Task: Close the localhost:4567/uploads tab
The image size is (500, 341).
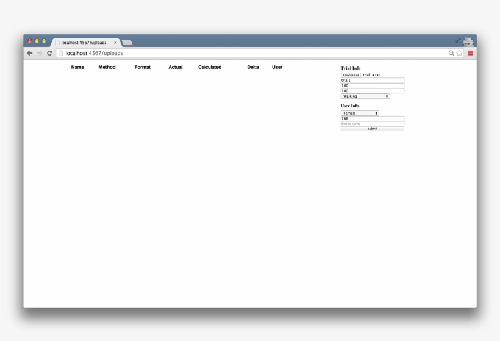Action: click(115, 43)
